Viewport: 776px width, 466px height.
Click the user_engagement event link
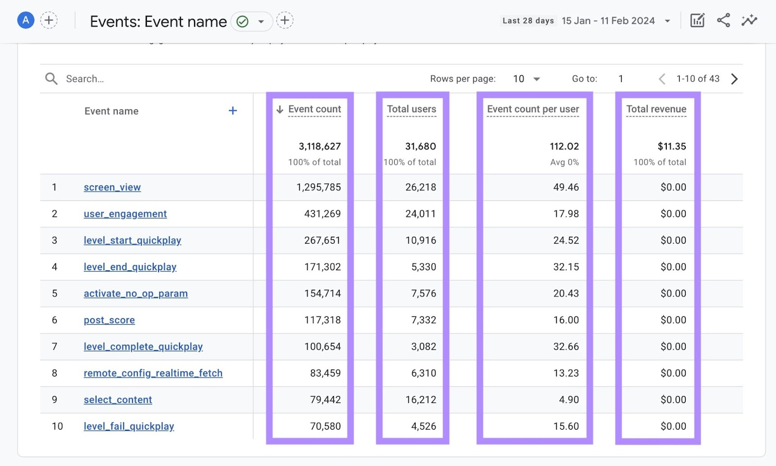tap(125, 214)
